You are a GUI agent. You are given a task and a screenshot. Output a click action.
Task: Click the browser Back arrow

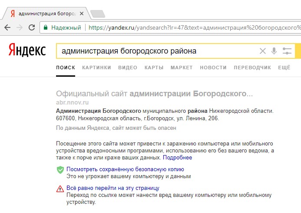8,27
